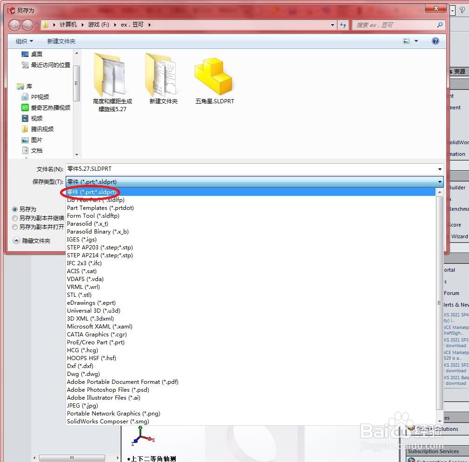Select the 另存为 radio option

tap(24, 209)
